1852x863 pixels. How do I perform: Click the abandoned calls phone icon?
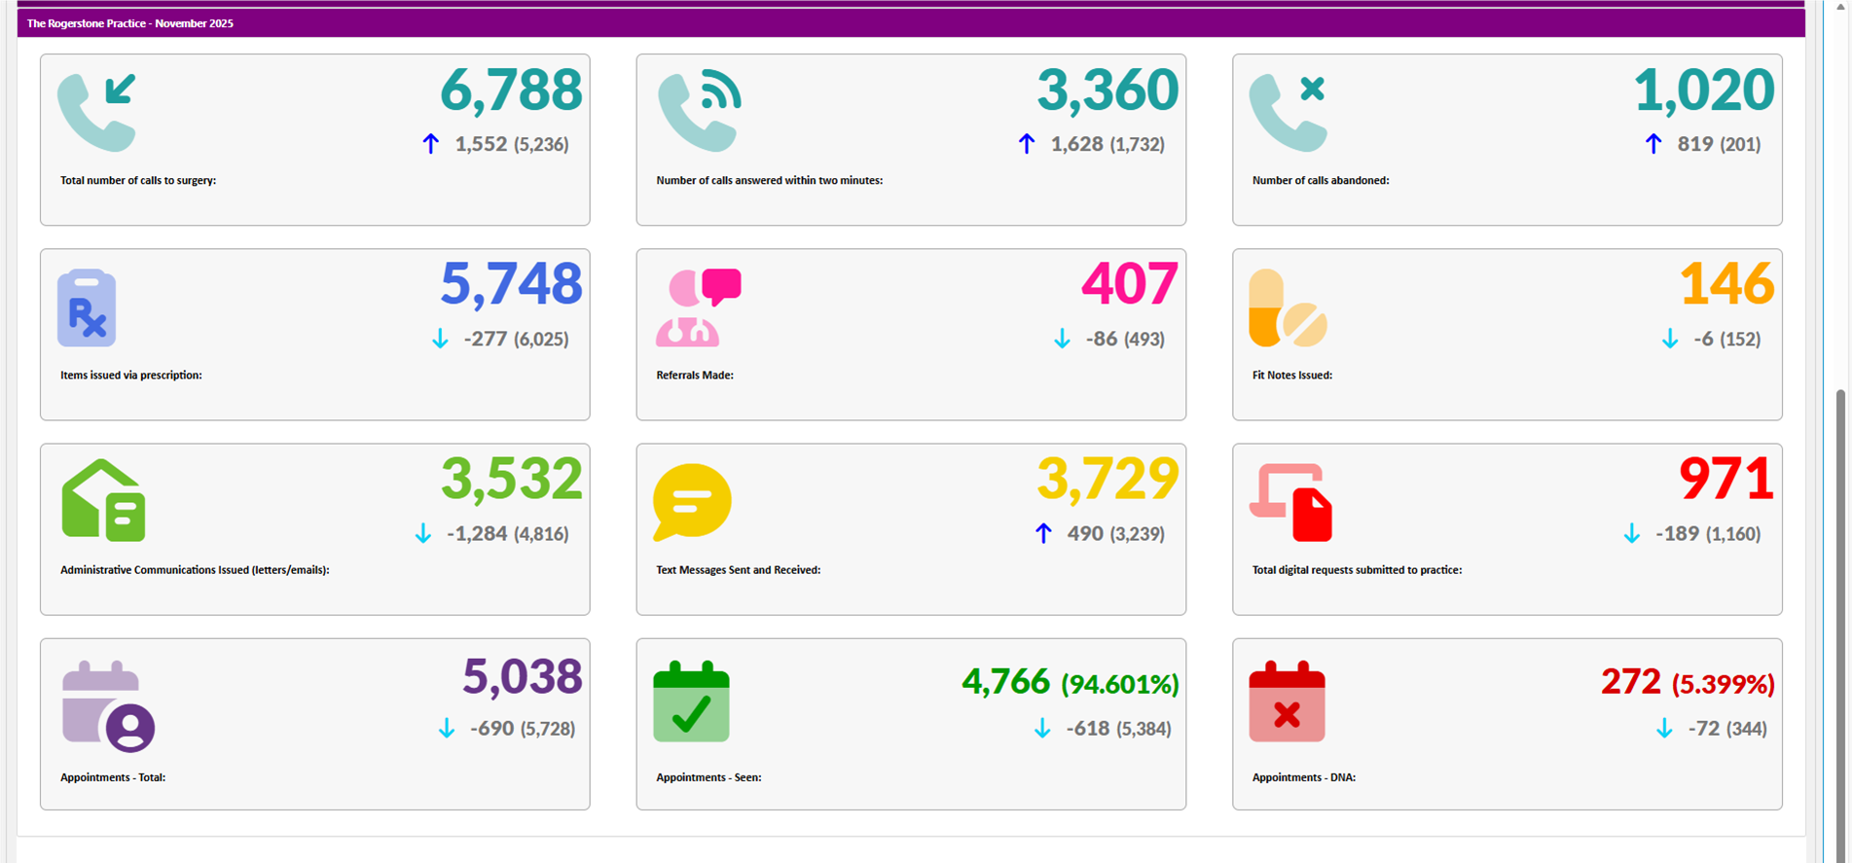pyautogui.click(x=1288, y=113)
